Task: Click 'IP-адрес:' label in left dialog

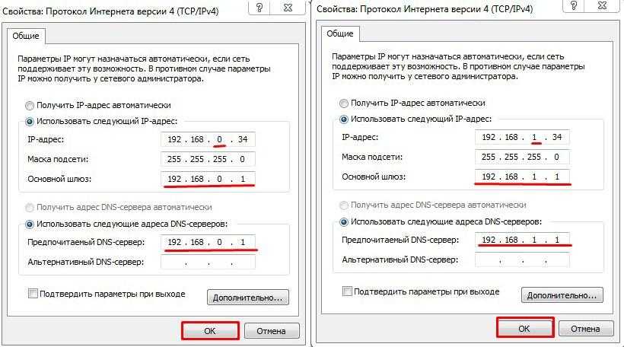Action: [x=46, y=140]
